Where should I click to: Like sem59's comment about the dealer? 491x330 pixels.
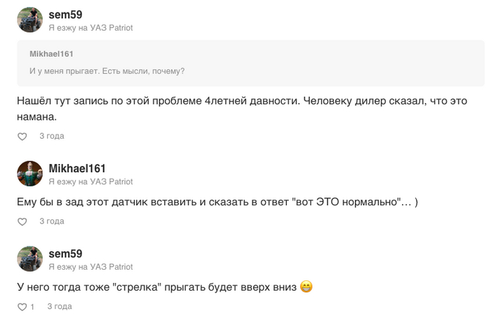click(x=22, y=136)
